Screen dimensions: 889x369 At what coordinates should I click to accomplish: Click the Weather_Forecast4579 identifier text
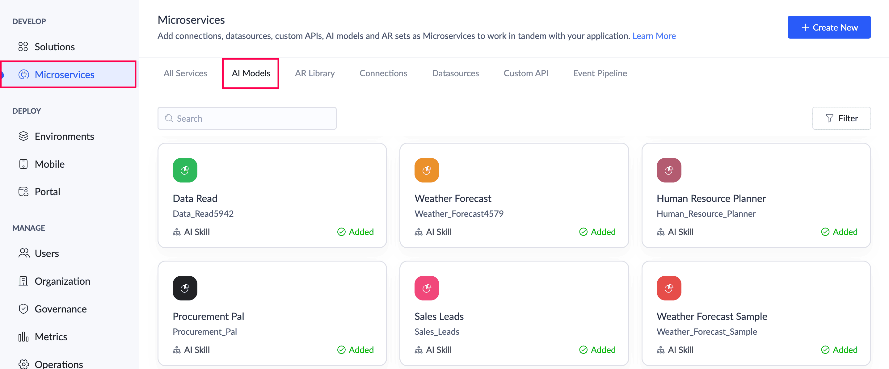click(x=459, y=214)
